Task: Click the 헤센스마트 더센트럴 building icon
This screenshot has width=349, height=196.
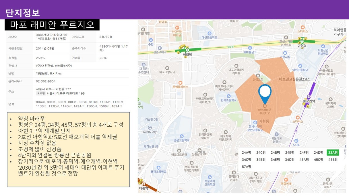Action: click(x=286, y=37)
